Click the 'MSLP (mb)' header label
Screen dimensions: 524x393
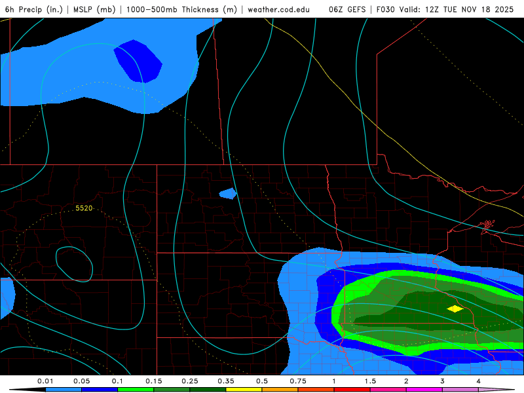click(x=94, y=10)
